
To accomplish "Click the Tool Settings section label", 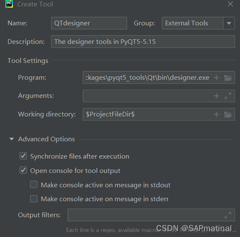I will pyautogui.click(x=28, y=61).
